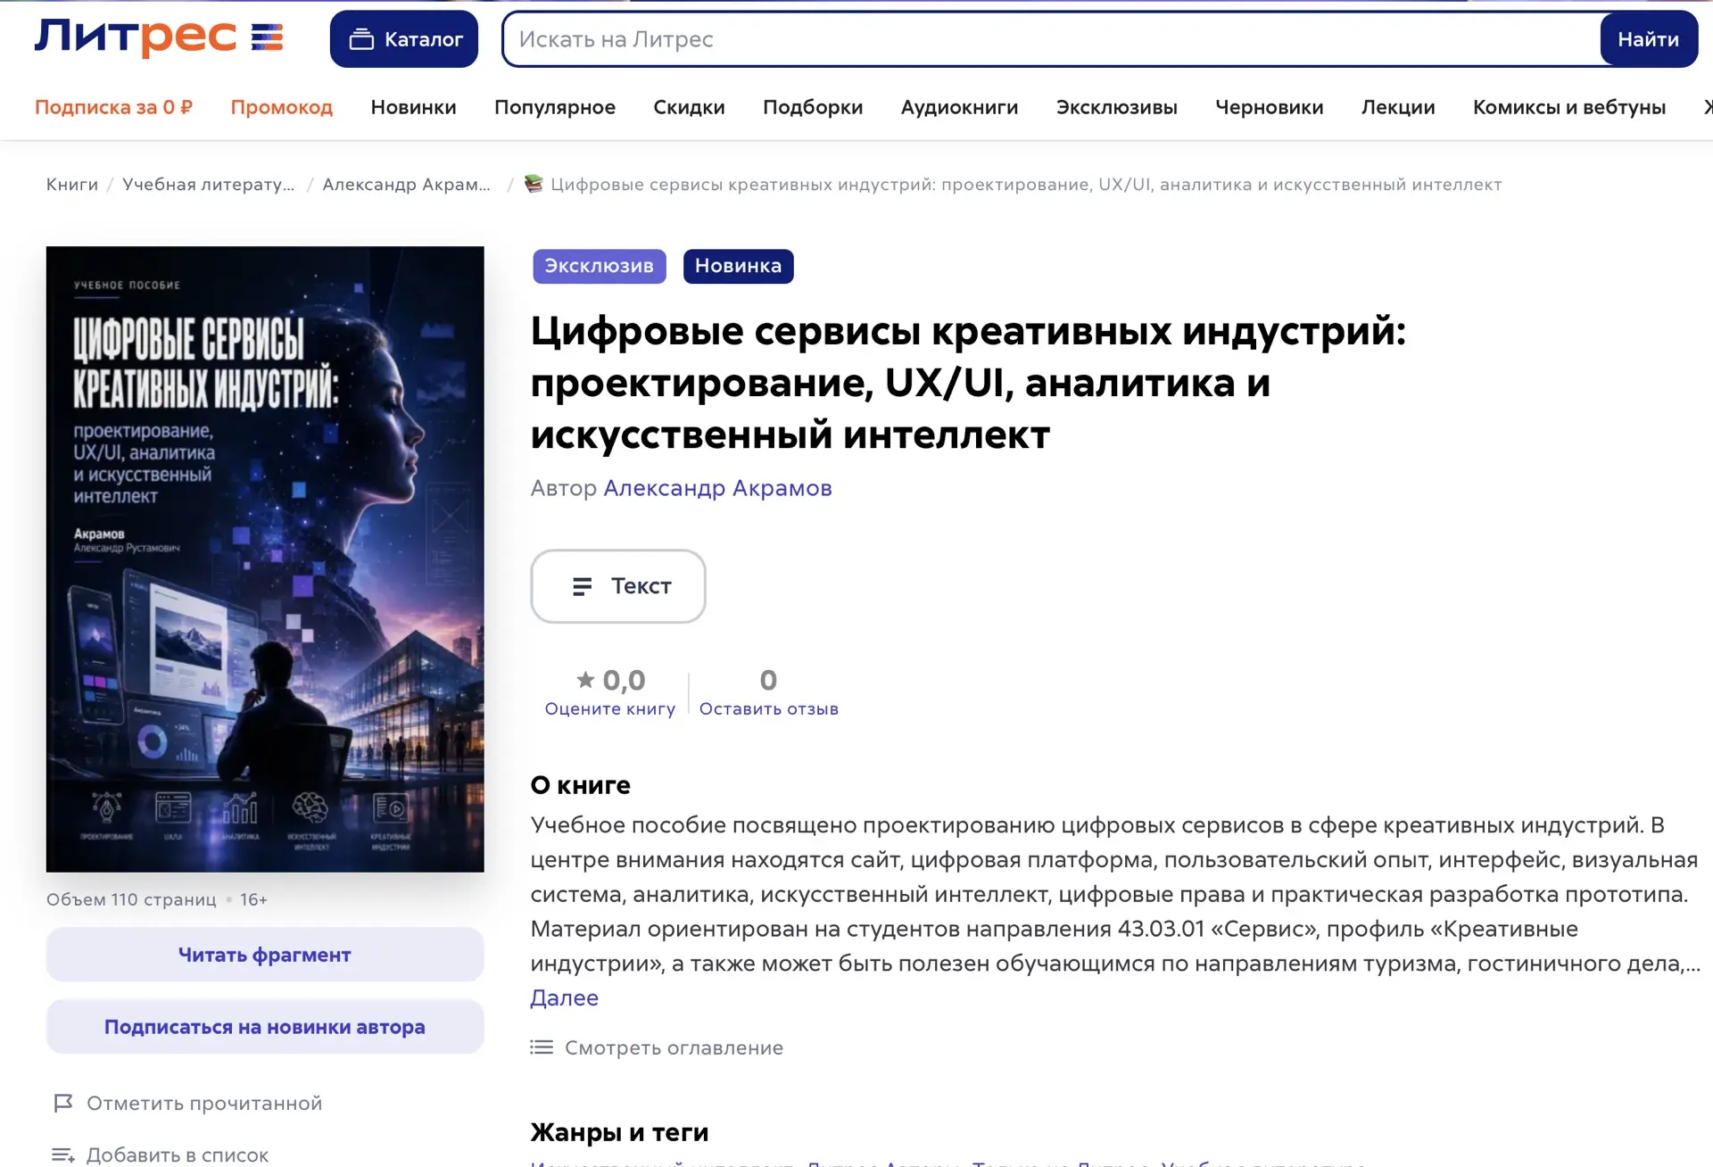Focus the Искать на Литрес search field

coord(1051,39)
